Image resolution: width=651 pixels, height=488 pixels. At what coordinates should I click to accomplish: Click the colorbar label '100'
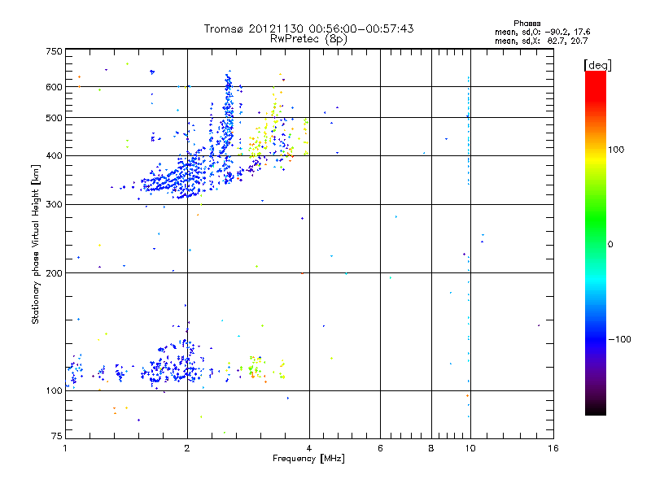(616, 150)
